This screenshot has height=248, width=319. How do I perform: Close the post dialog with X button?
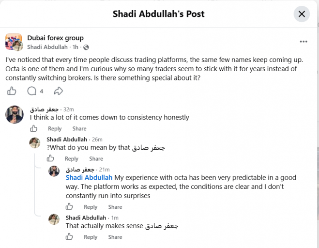click(x=302, y=14)
